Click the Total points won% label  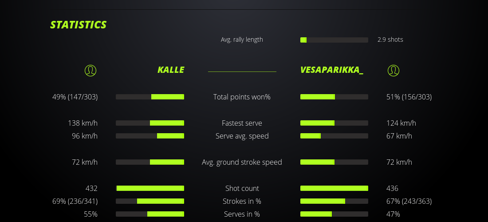[x=242, y=97]
